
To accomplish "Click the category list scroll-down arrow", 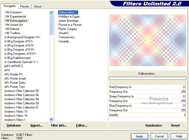I will 51,119.
